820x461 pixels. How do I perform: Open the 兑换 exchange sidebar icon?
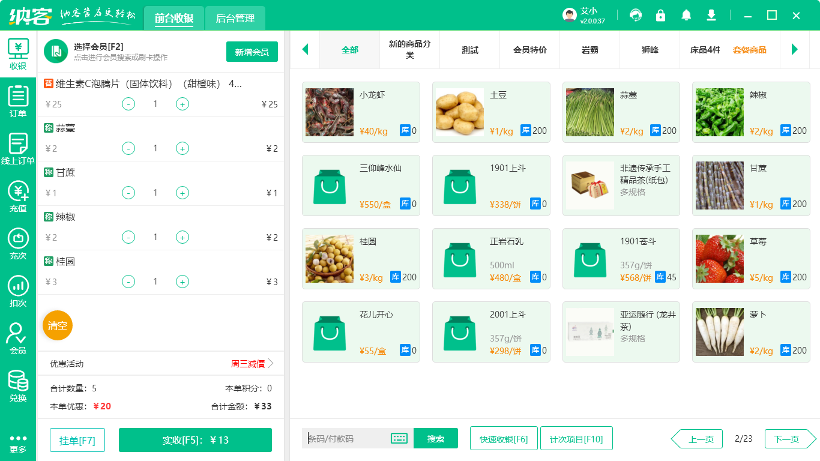tap(18, 385)
